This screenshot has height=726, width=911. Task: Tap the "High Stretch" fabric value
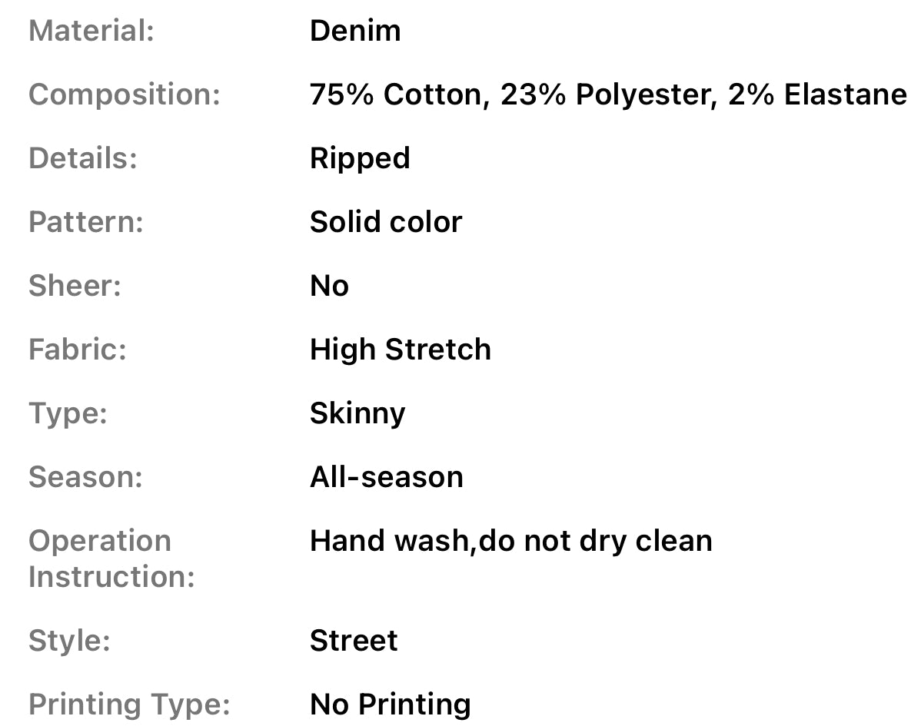(x=400, y=350)
